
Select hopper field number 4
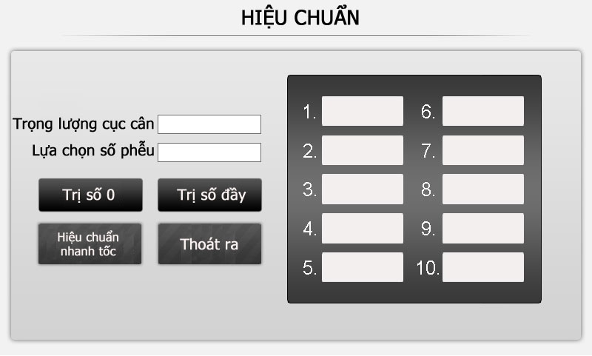(x=363, y=229)
